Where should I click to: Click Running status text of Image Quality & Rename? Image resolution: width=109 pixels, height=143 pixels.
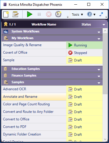pyautogui.click(x=80, y=45)
